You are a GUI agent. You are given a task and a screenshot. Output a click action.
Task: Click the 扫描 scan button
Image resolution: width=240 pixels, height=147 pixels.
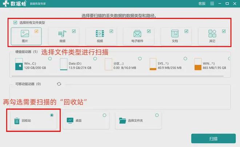point(213,139)
